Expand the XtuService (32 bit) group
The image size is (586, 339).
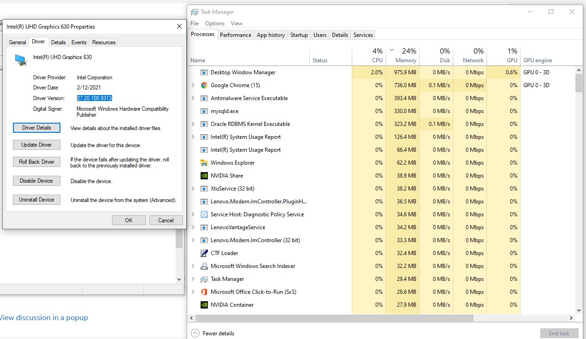[193, 189]
